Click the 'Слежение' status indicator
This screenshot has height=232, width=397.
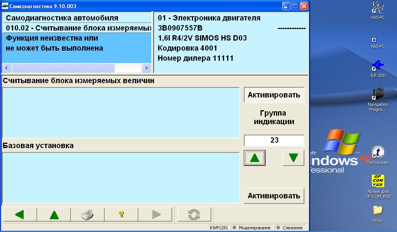point(290,228)
